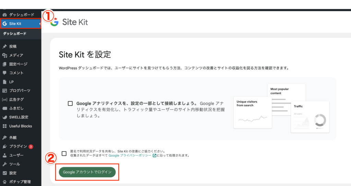Click the Traffic preview card
Image resolution: width=351 pixels, height=186 pixels.
coord(310,117)
